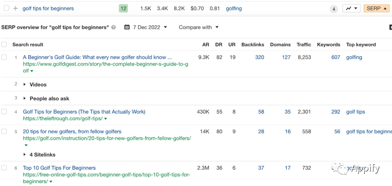Visit the golf.com instruction URL

pyautogui.click(x=107, y=138)
